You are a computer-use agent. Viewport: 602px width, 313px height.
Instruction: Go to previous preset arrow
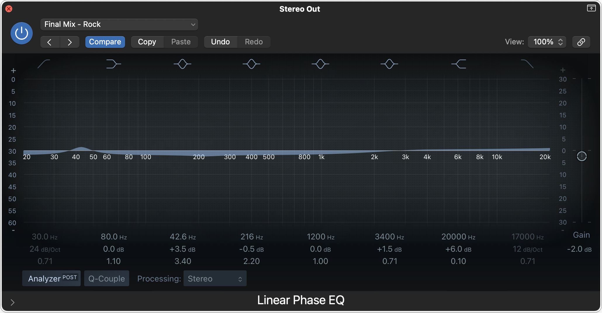pos(50,42)
